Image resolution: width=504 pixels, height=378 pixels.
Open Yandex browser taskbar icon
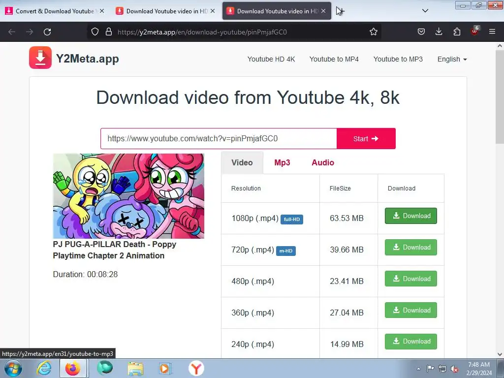pos(196,368)
